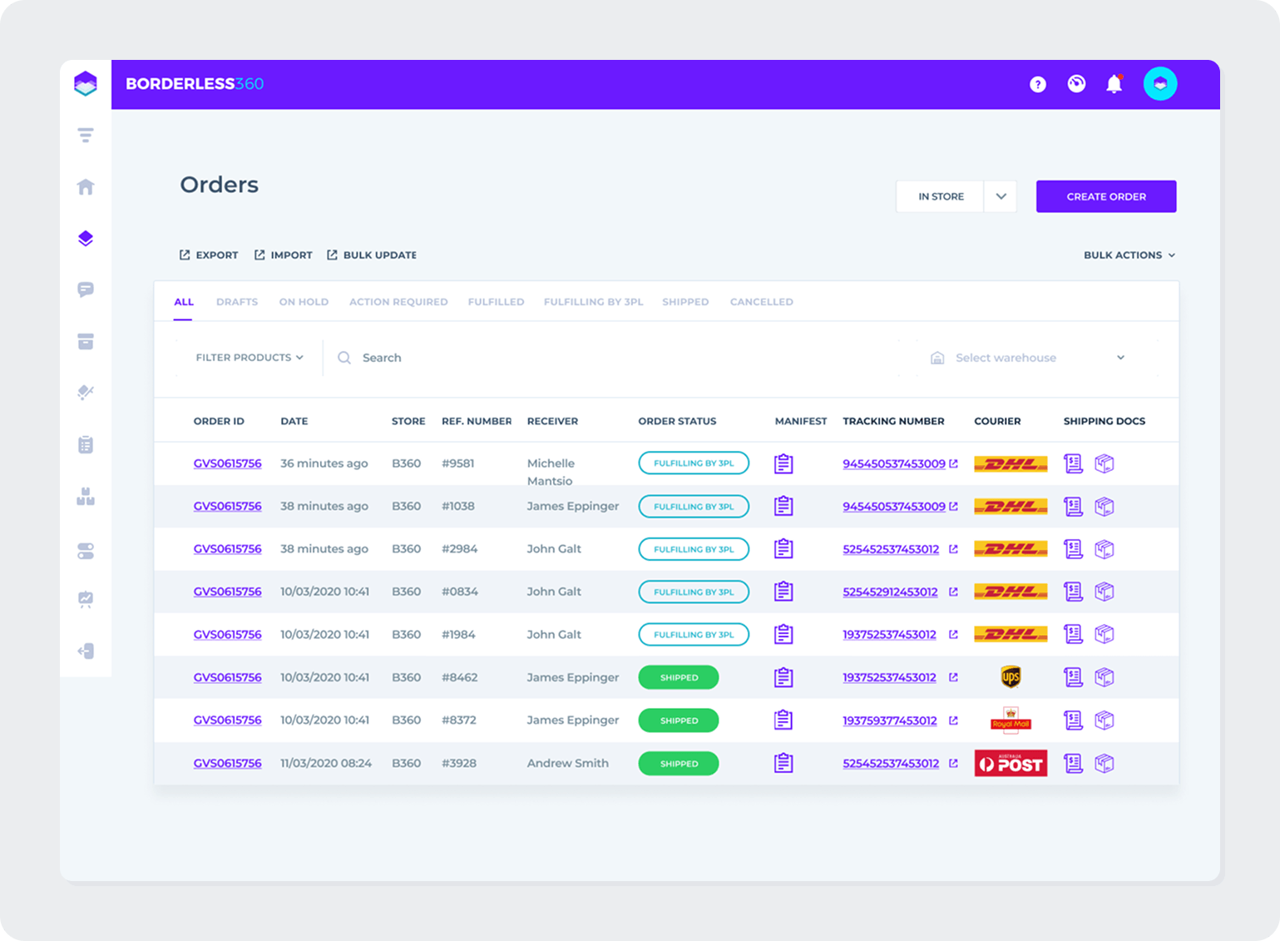This screenshot has width=1280, height=941.
Task: Click the settings toggles icon in sidebar
Action: [85, 550]
